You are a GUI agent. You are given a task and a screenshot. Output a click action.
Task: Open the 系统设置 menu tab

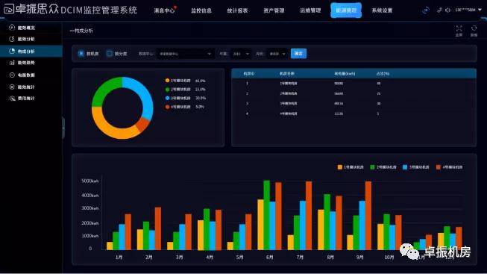(382, 10)
